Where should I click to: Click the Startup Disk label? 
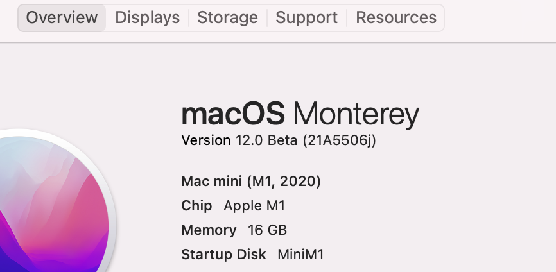223,254
